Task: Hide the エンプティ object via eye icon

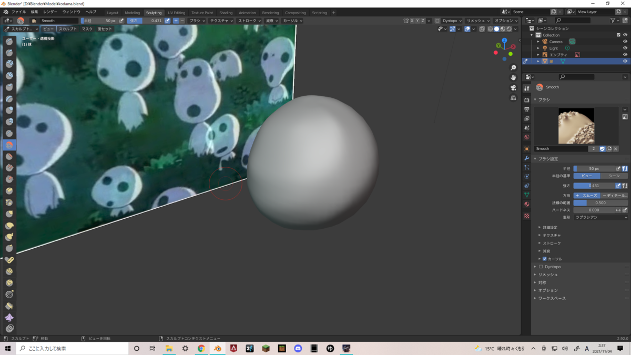Action: point(625,55)
